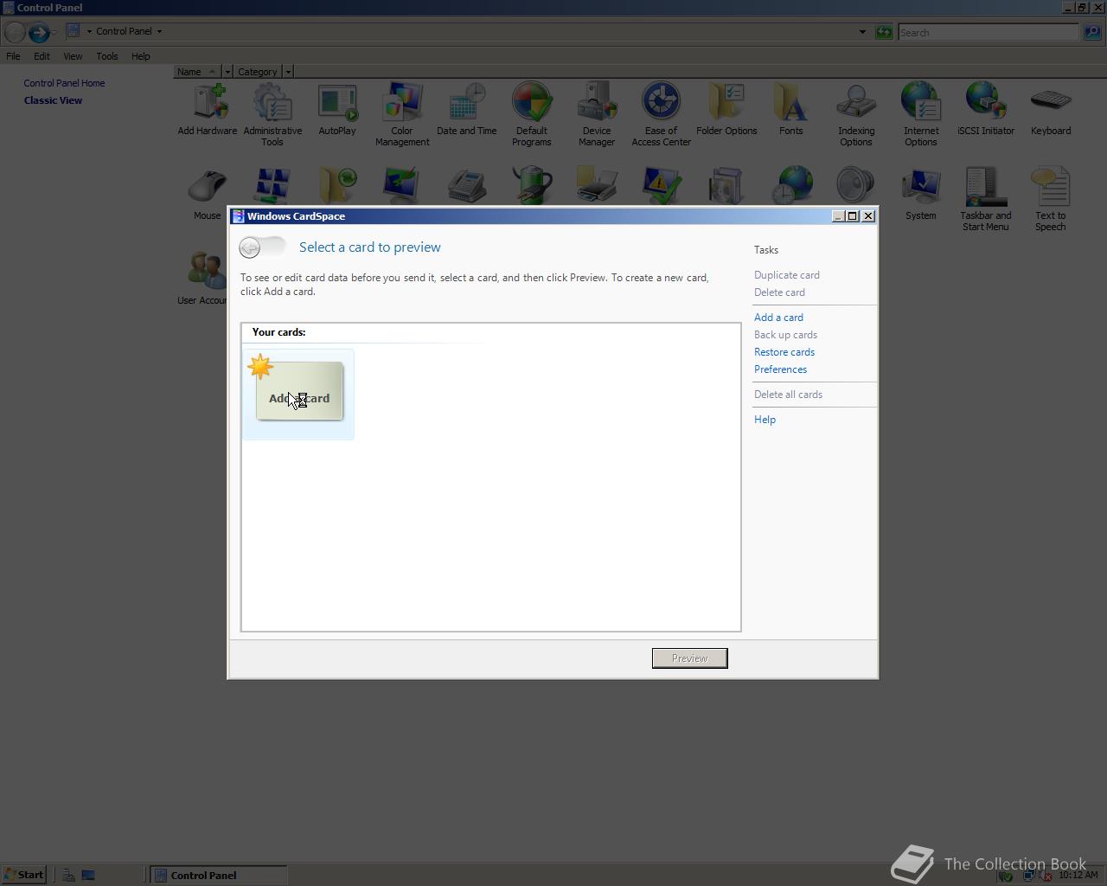The width and height of the screenshot is (1107, 886).
Task: Click the Control Panel taskbar button
Action: 219,875
